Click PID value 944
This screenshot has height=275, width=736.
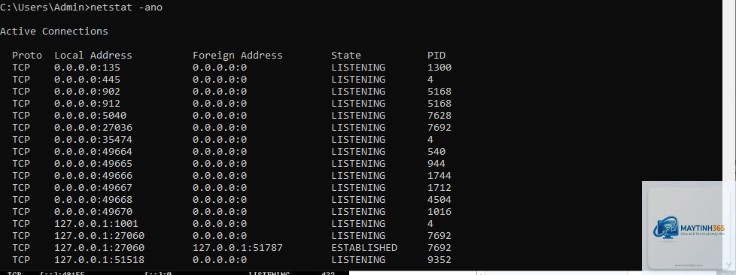[x=436, y=164]
